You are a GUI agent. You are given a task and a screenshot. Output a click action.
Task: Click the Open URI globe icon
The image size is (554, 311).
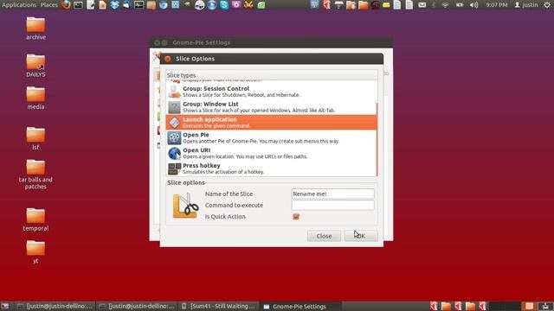point(174,154)
